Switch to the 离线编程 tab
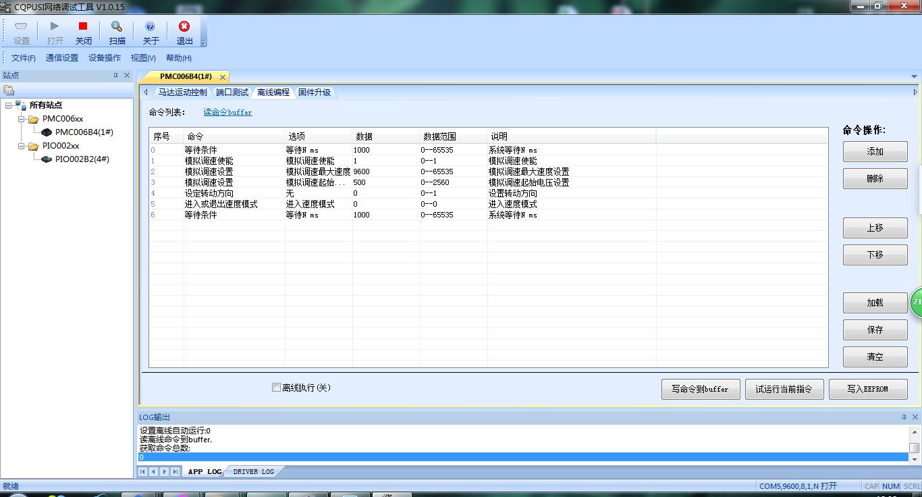Image resolution: width=922 pixels, height=497 pixels. (x=273, y=93)
